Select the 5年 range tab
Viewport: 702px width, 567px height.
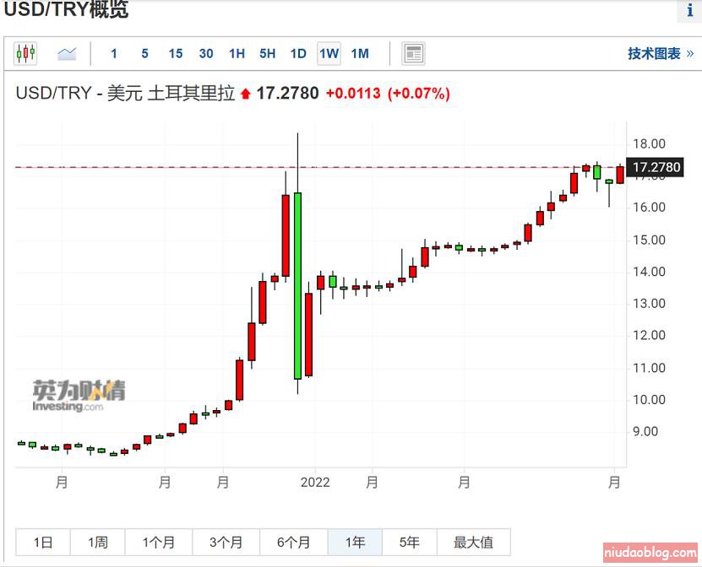[x=410, y=543]
